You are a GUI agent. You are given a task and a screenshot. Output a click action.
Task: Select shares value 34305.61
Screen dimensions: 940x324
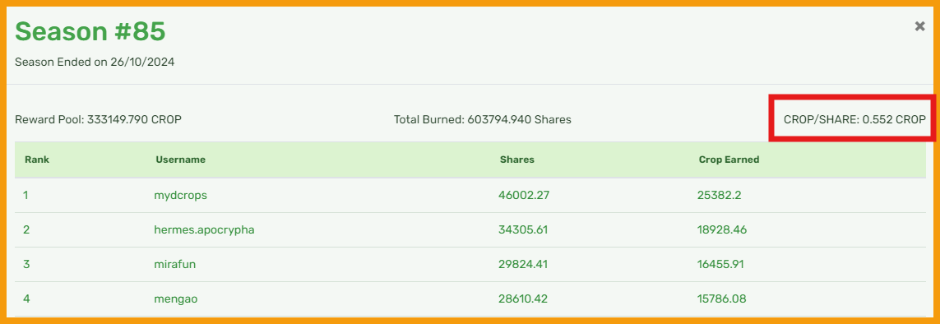(x=523, y=230)
